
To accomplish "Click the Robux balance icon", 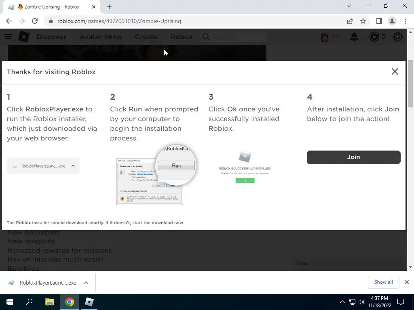I will (x=374, y=37).
